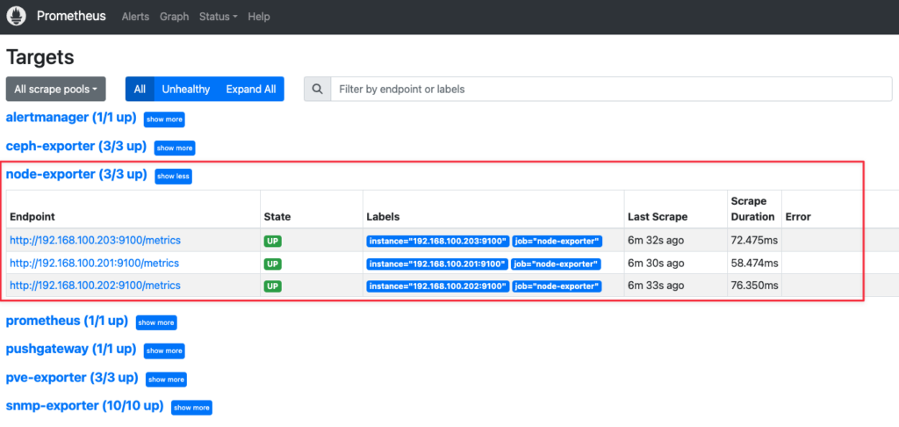Open the 192.168.100.201:9100/metrics endpoint link
The height and width of the screenshot is (427, 899).
tap(95, 263)
